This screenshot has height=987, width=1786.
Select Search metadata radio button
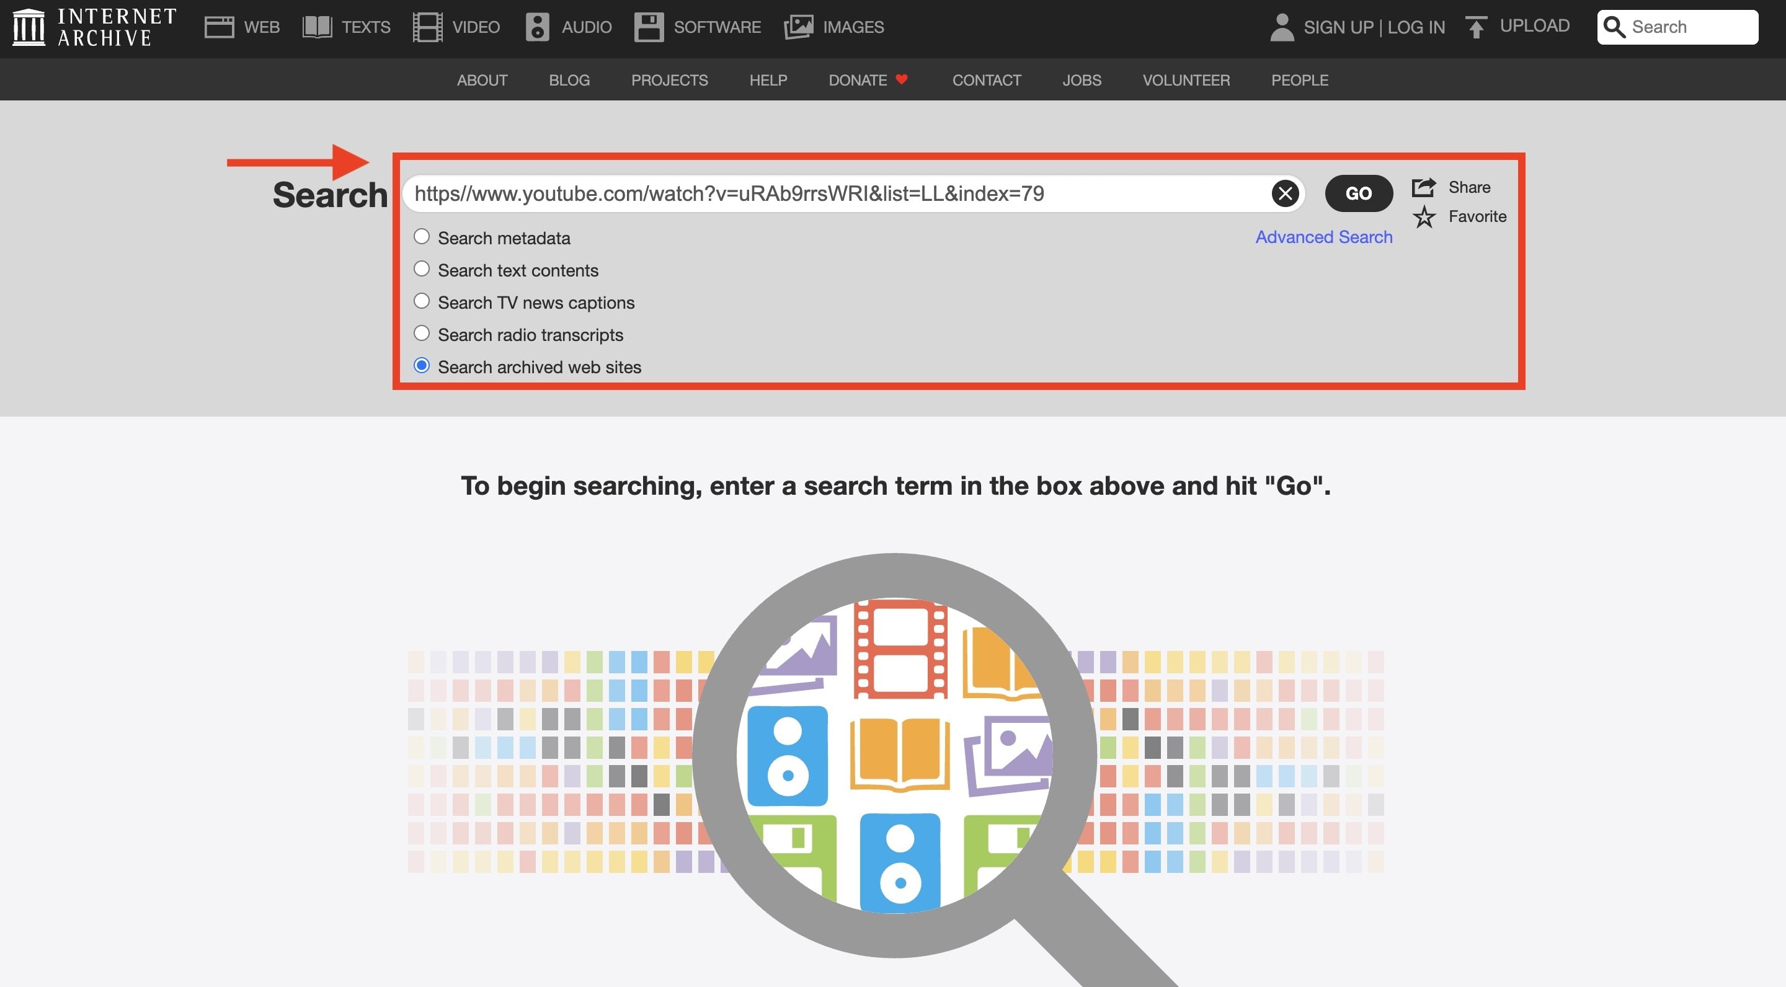coord(422,236)
